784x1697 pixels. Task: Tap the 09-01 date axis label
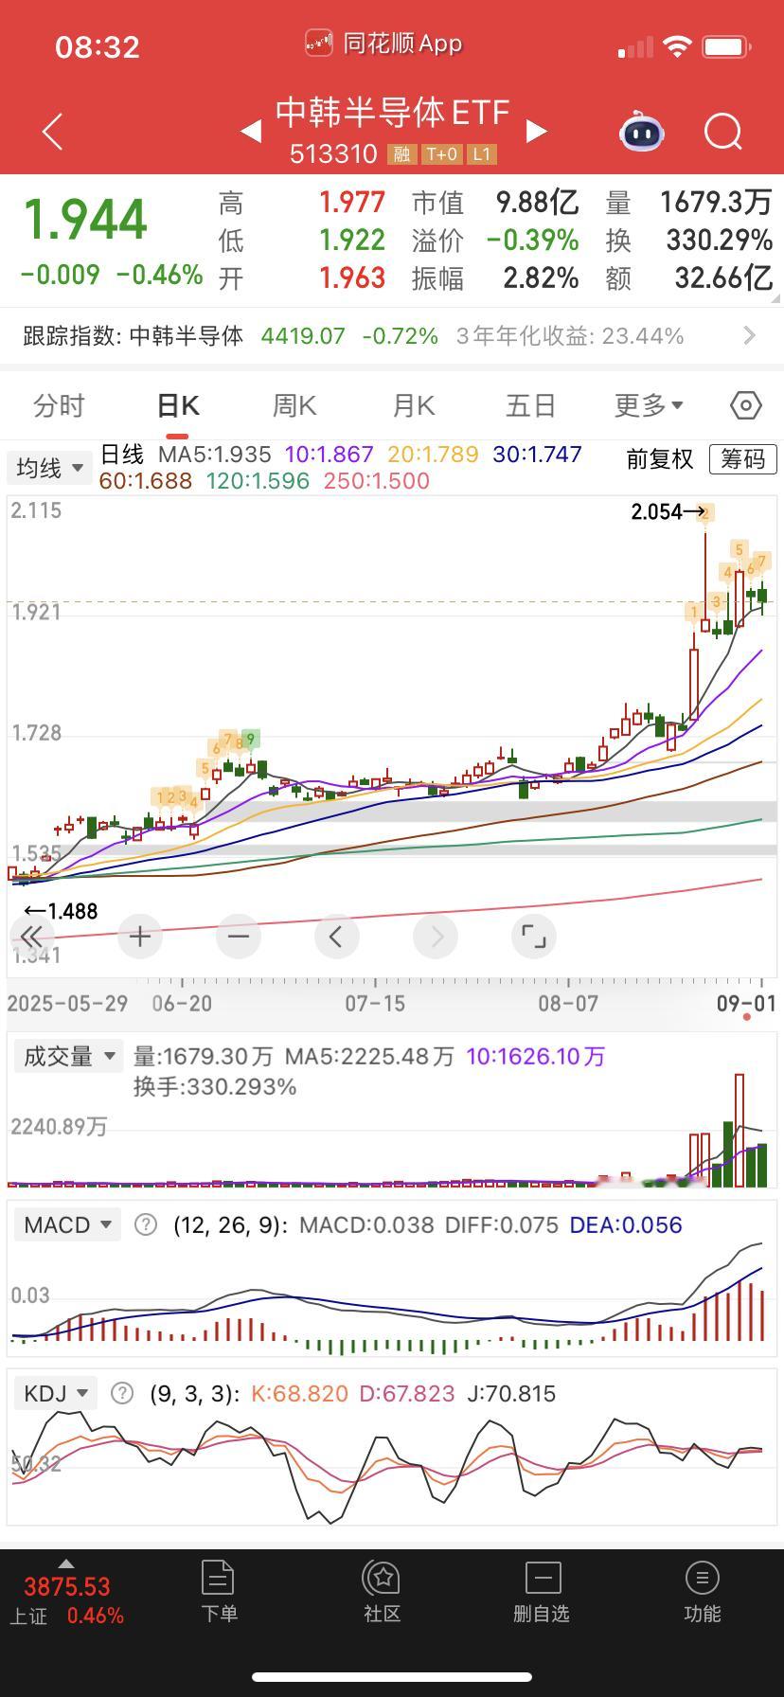pyautogui.click(x=745, y=1003)
